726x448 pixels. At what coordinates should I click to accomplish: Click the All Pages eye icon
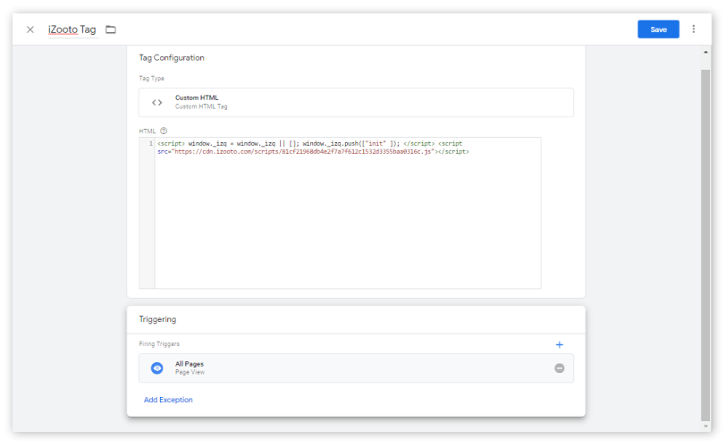(x=157, y=368)
